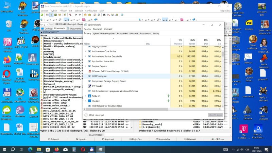The image size is (272, 153).
Task: Open Moje O2 BlueStacks desktop shortcut
Action: [258, 132]
